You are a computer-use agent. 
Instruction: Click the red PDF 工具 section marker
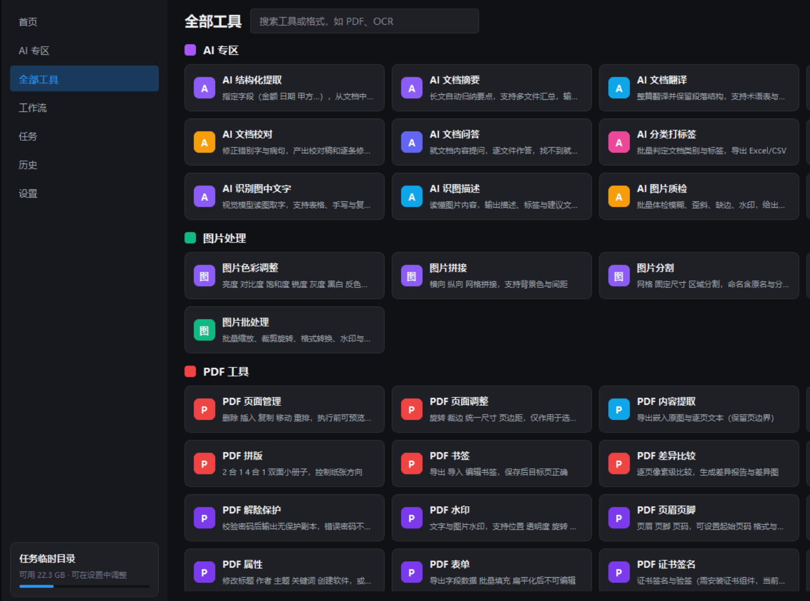190,372
